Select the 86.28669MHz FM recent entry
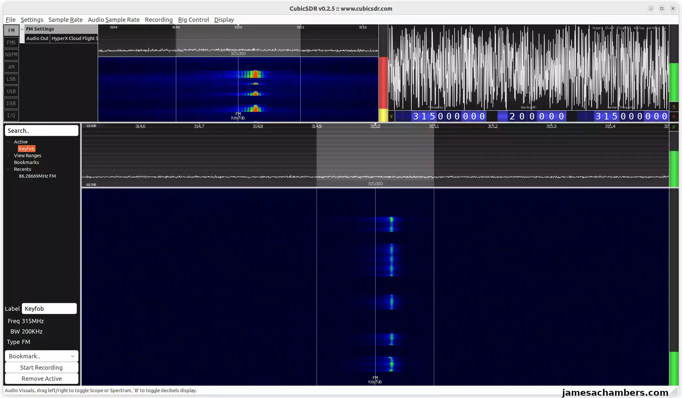The width and height of the screenshot is (682, 398). click(37, 176)
